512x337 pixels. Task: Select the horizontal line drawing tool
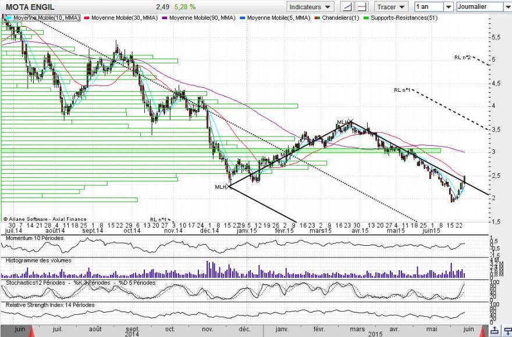tap(361, 7)
